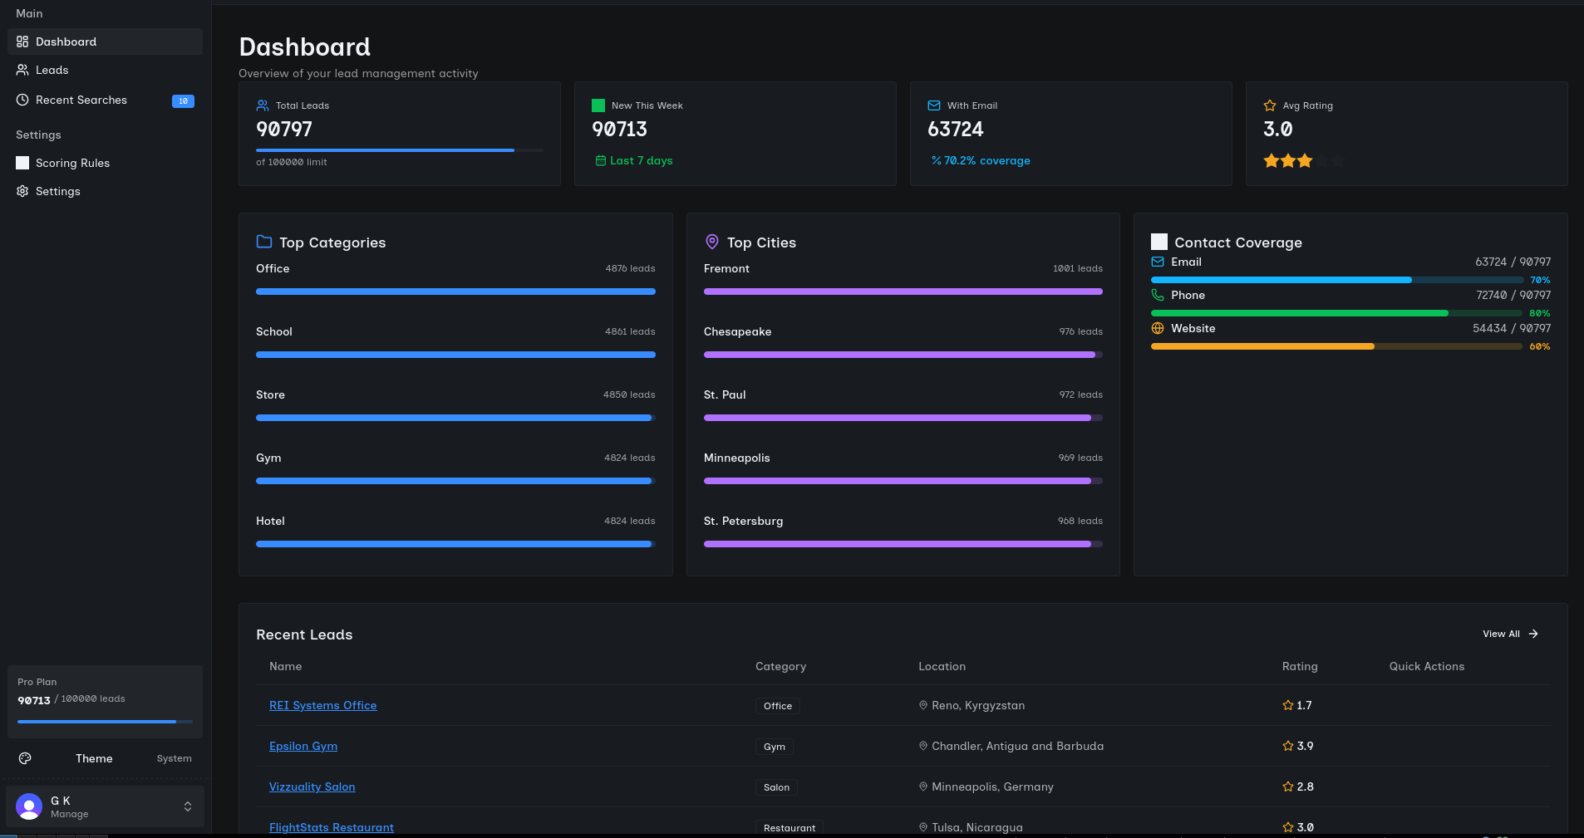The image size is (1584, 838).
Task: Open Recent Searches in sidebar
Action: click(x=105, y=100)
